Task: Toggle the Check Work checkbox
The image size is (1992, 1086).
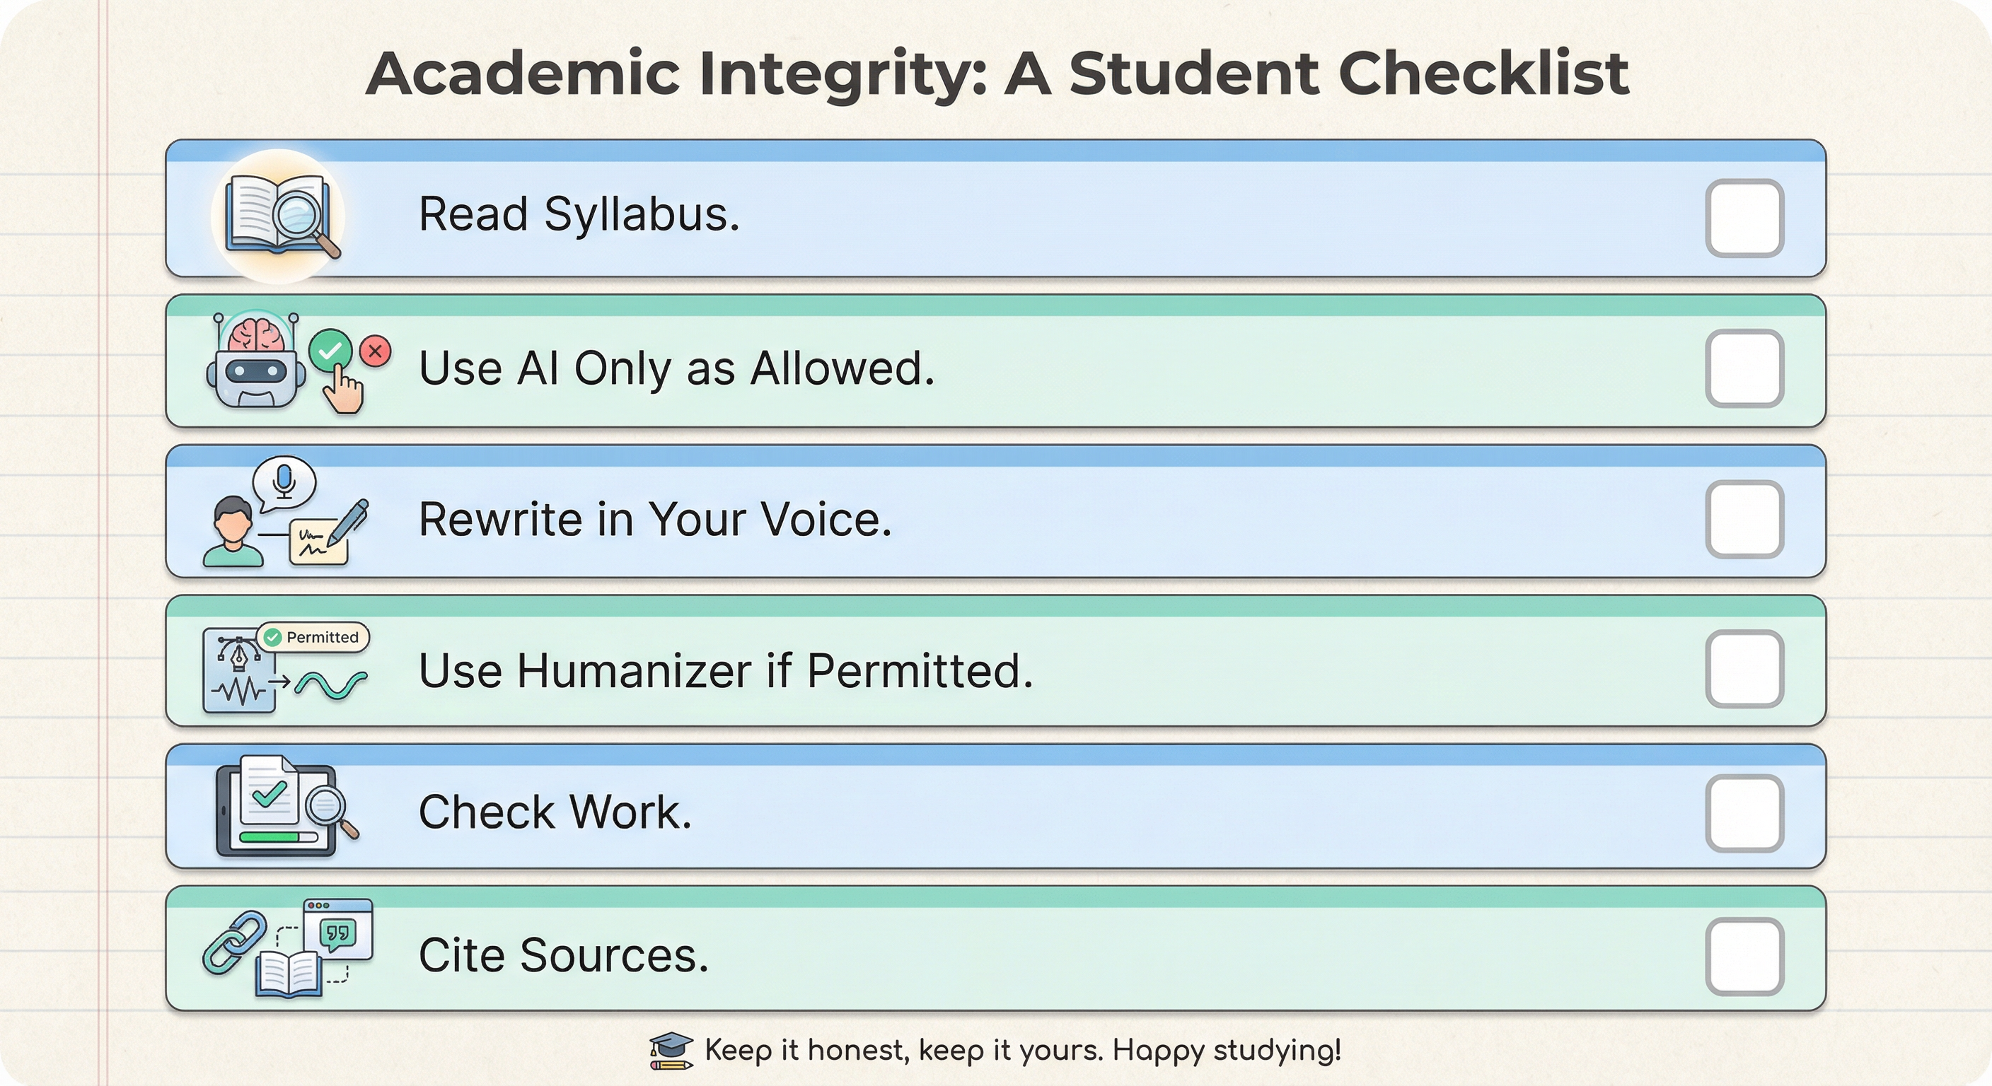Action: [1744, 813]
